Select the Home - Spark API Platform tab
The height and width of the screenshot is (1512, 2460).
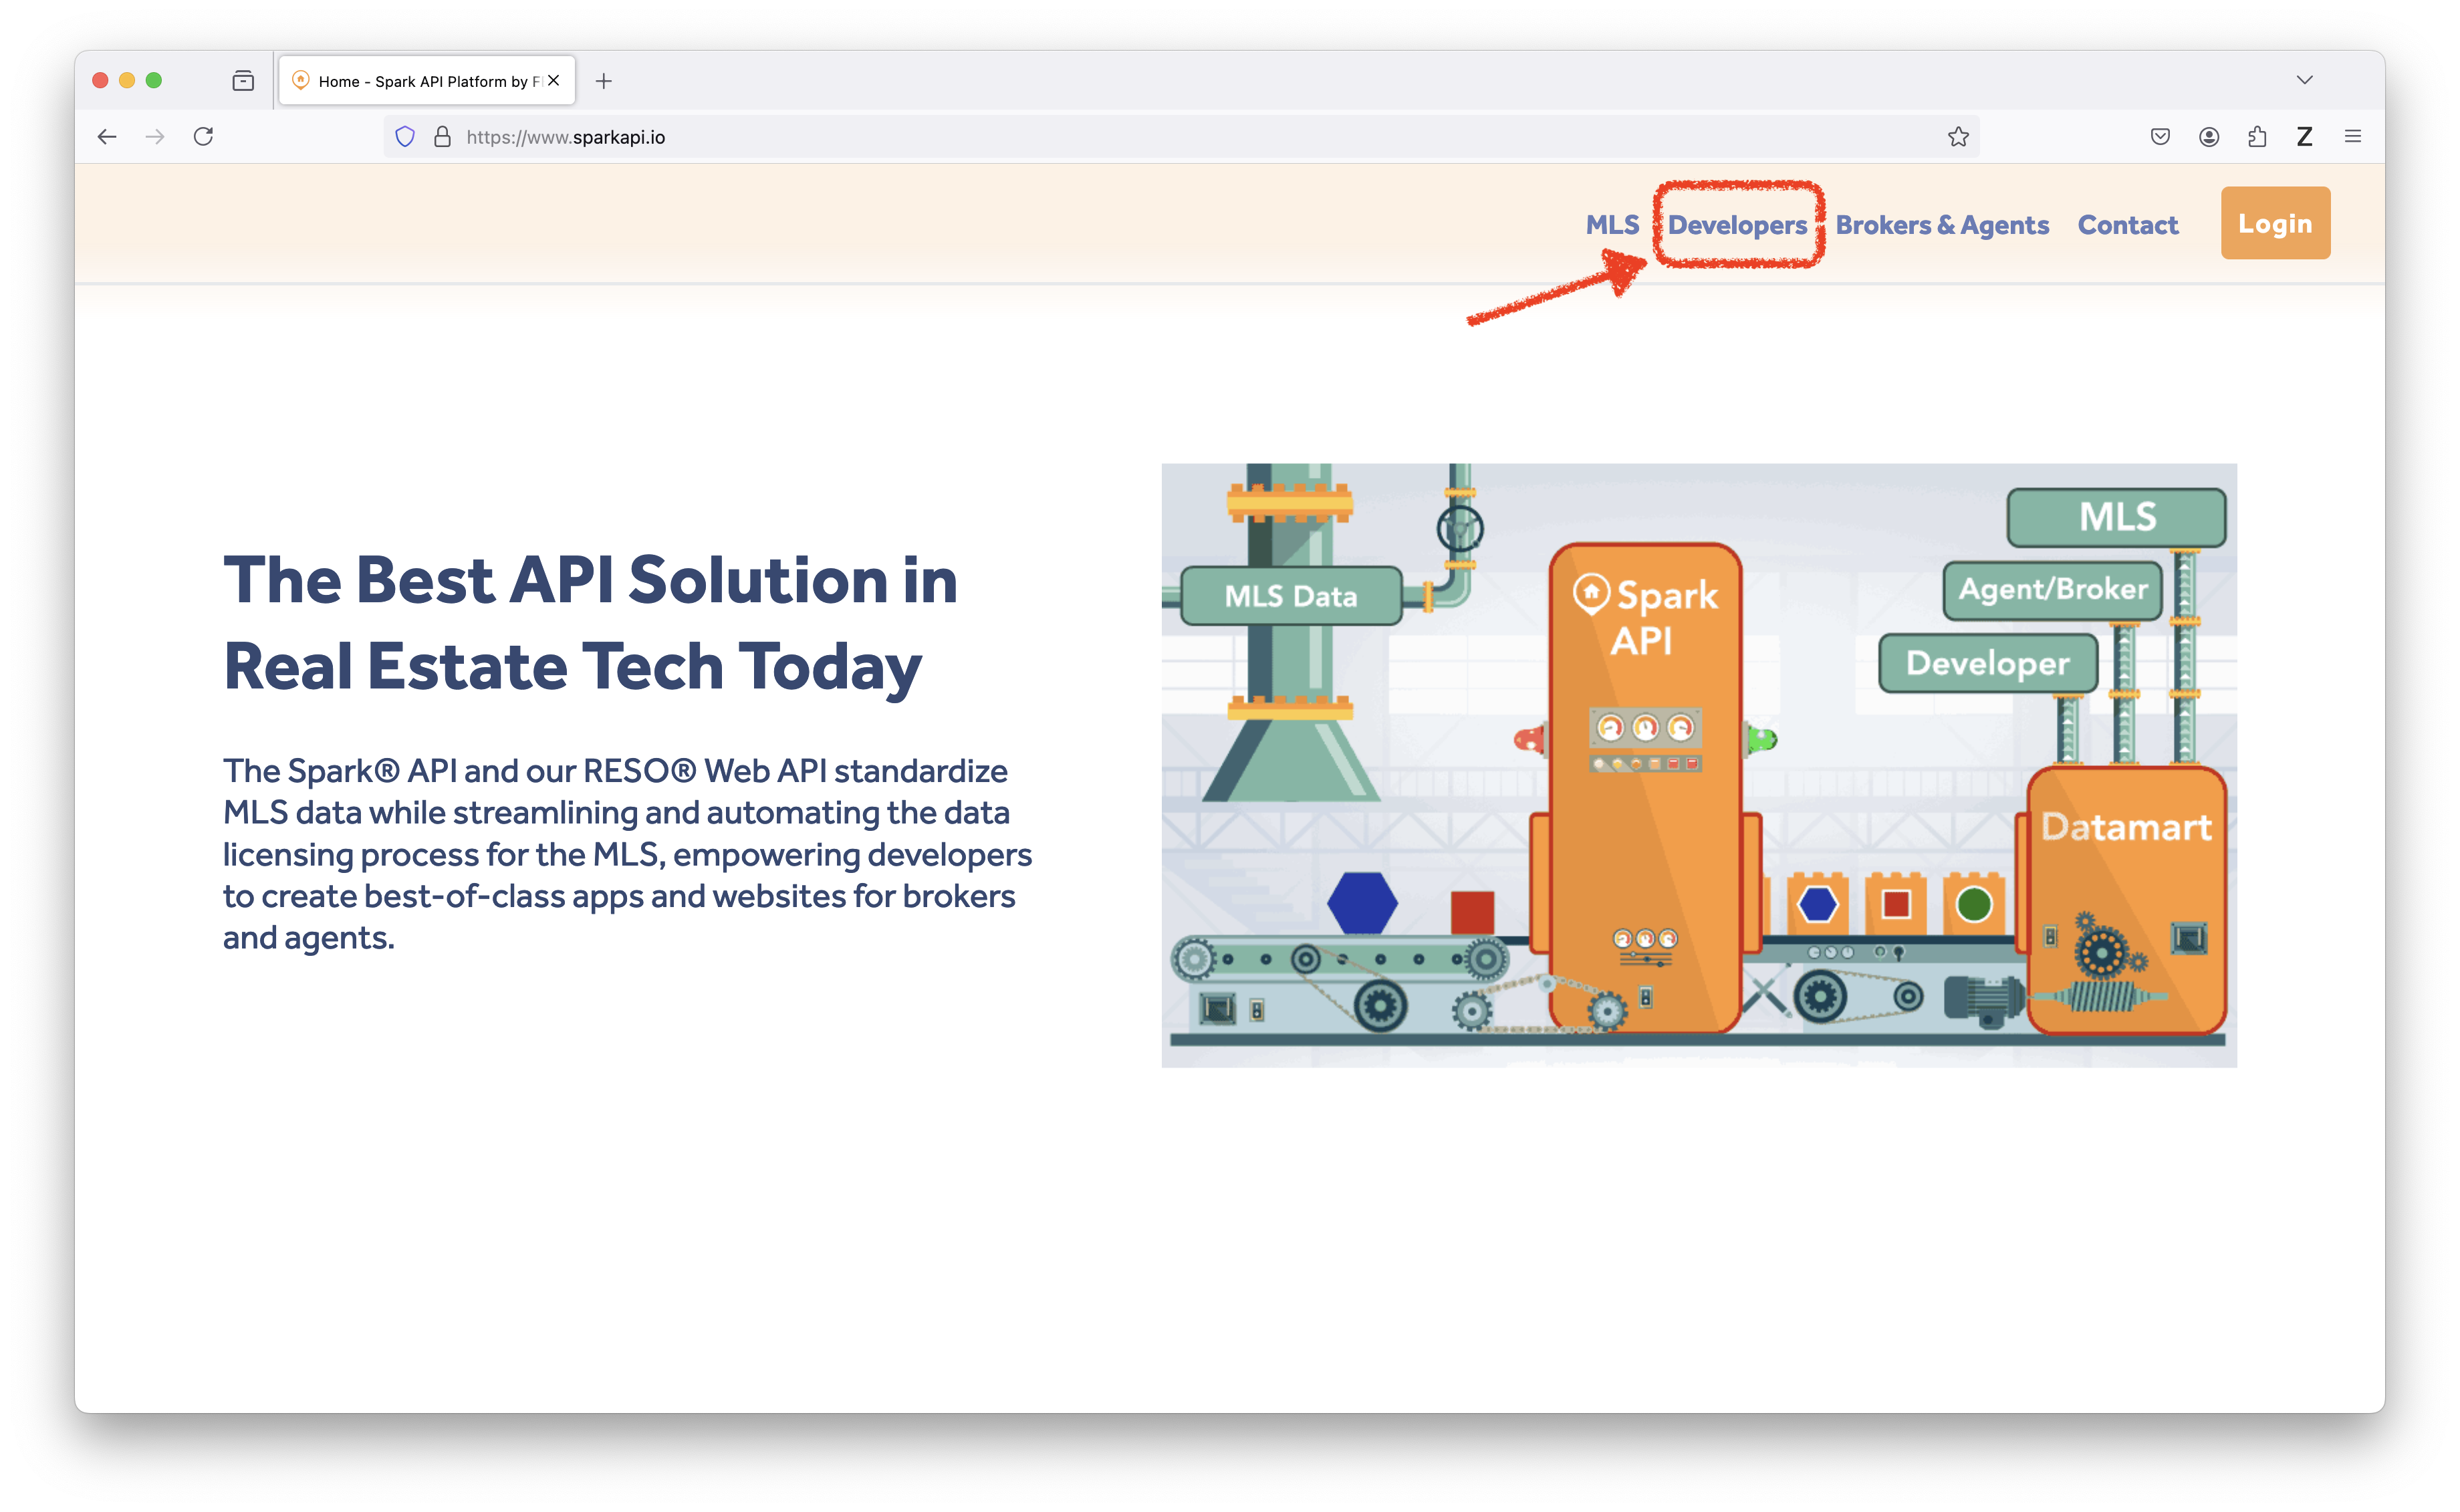(x=427, y=81)
